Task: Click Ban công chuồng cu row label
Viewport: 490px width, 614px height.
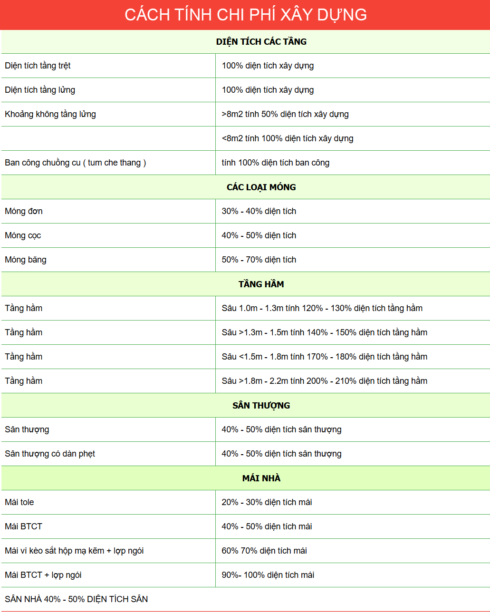Action: [75, 163]
